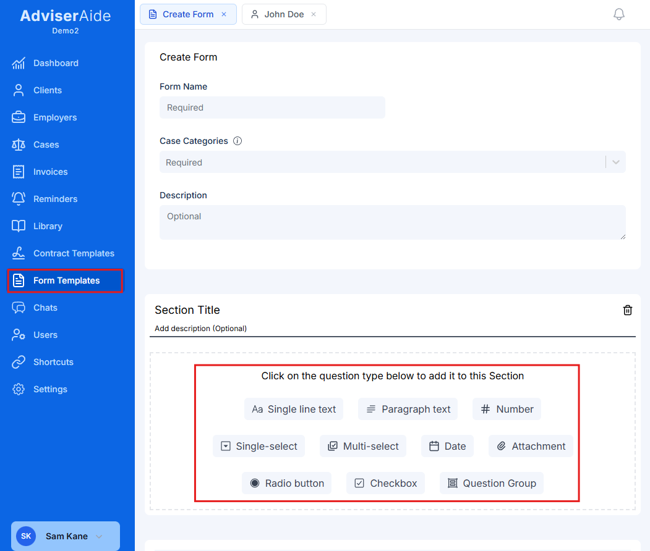This screenshot has height=551, width=650.
Task: Add a Checkbox question type
Action: point(385,483)
